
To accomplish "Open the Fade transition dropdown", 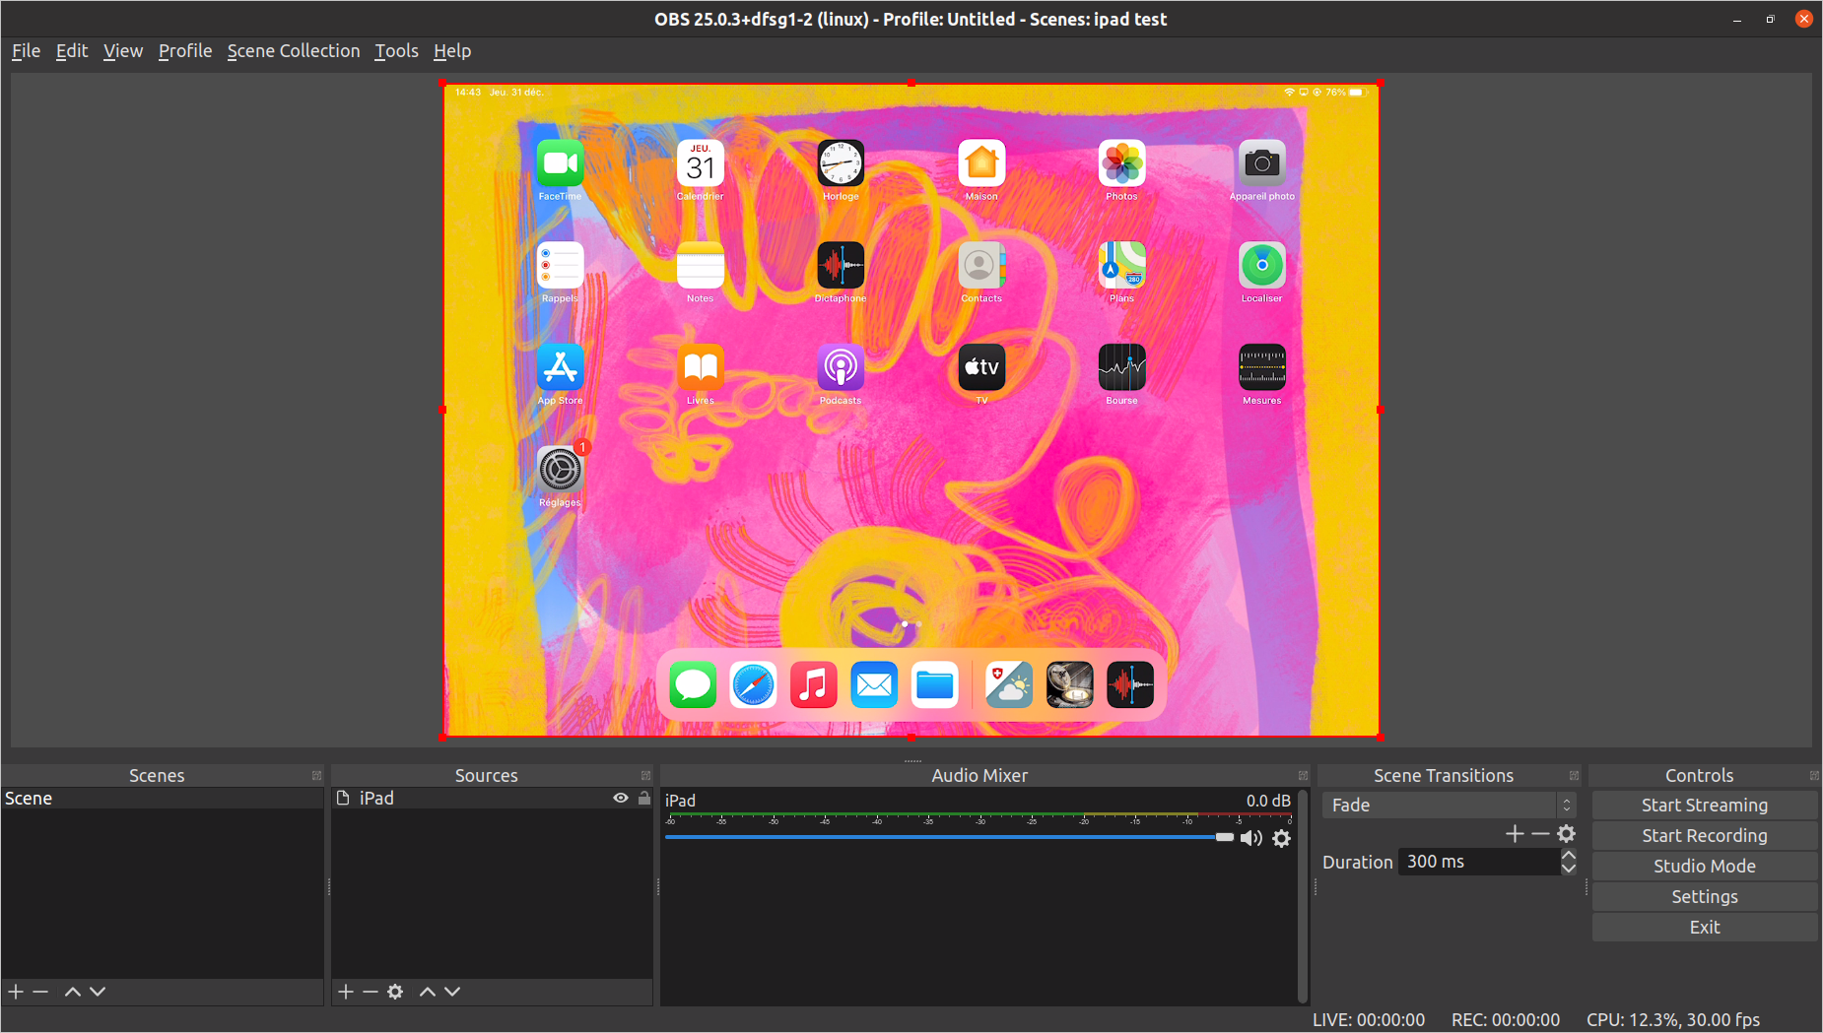I will [x=1450, y=806].
